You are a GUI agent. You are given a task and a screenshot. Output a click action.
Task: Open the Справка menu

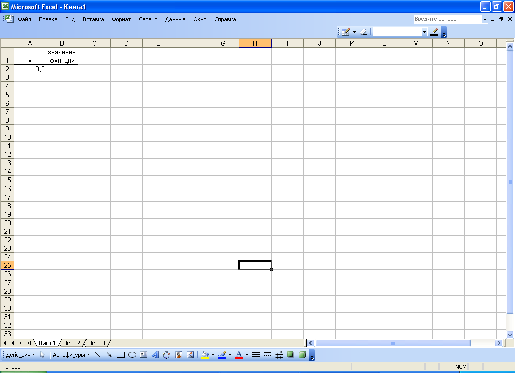(x=225, y=19)
